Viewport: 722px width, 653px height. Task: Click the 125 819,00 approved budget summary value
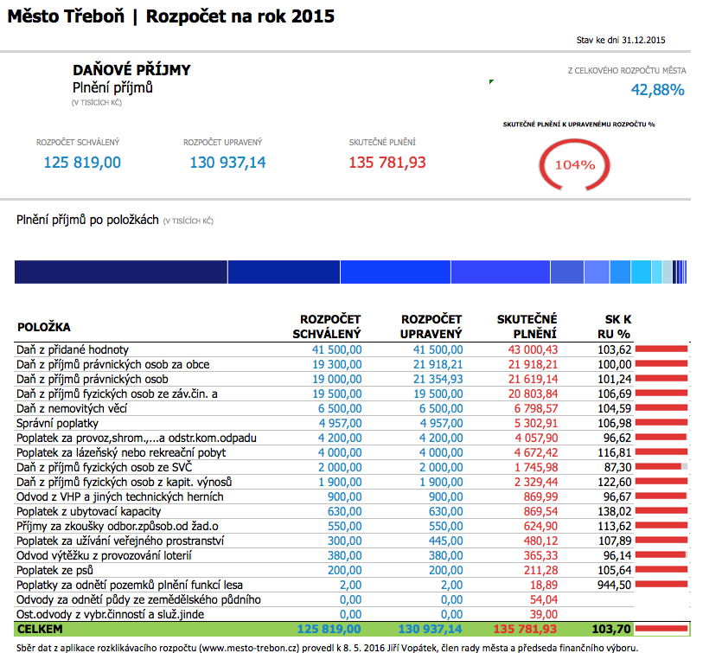82,162
